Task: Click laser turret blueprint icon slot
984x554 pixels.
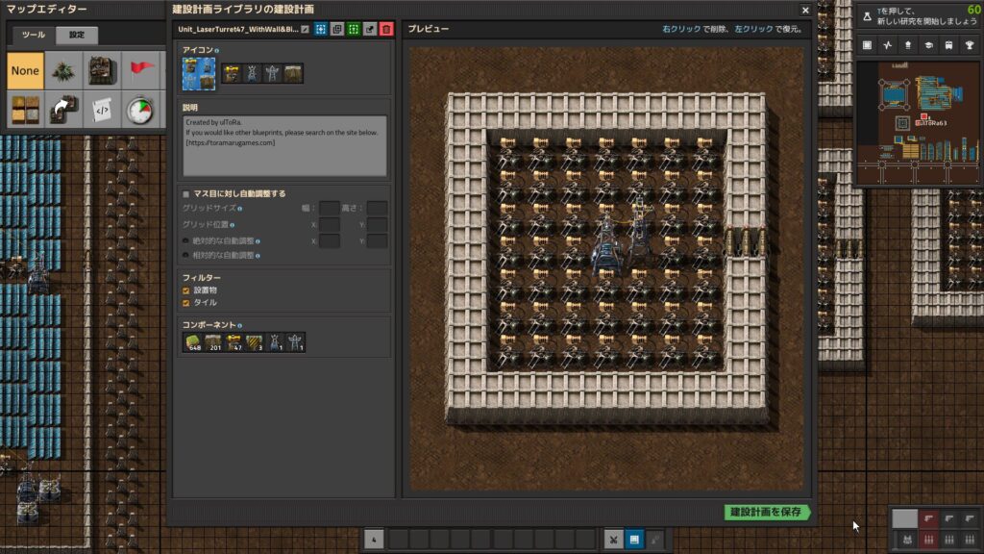Action: (x=232, y=73)
